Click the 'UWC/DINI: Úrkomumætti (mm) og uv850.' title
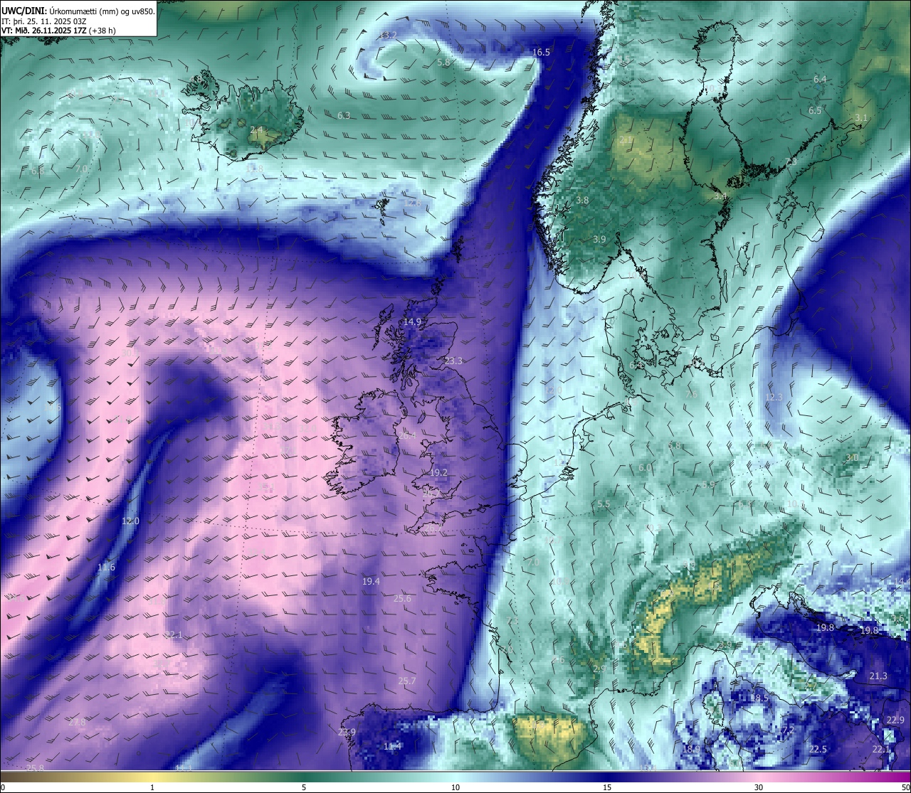This screenshot has height=793, width=911. tap(78, 11)
